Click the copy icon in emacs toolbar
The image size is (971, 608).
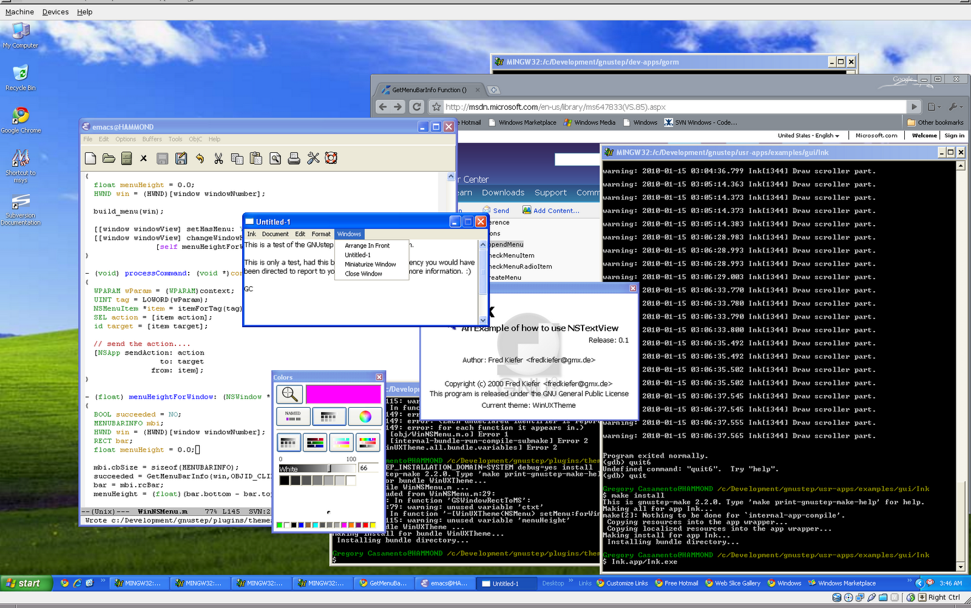pos(237,158)
